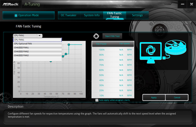Click the fan curve point at 80°C
The height and width of the screenshot is (127, 196).
(69, 45)
